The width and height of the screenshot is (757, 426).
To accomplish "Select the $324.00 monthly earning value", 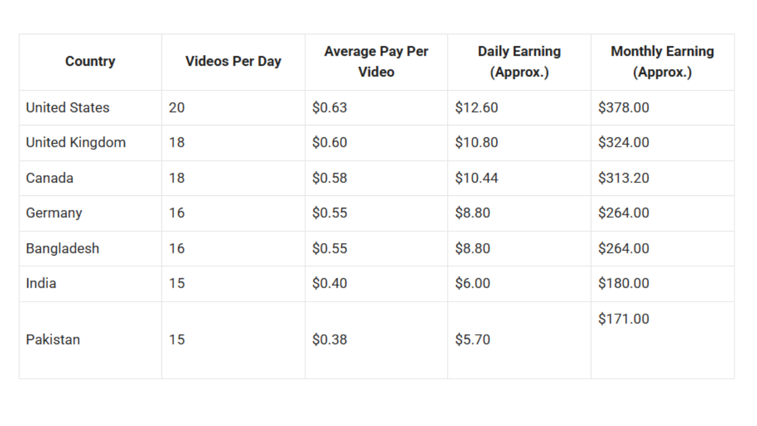I will [x=623, y=143].
